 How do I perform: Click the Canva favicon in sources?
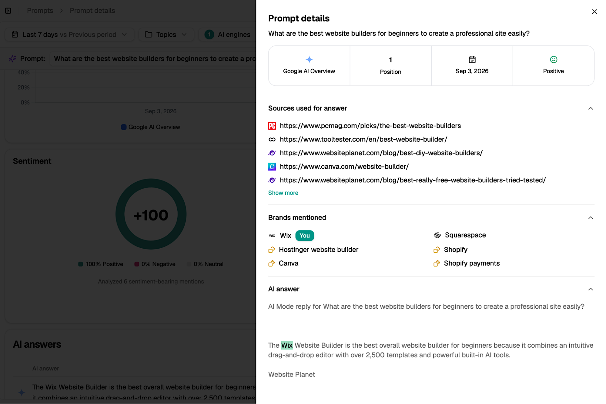(x=272, y=167)
